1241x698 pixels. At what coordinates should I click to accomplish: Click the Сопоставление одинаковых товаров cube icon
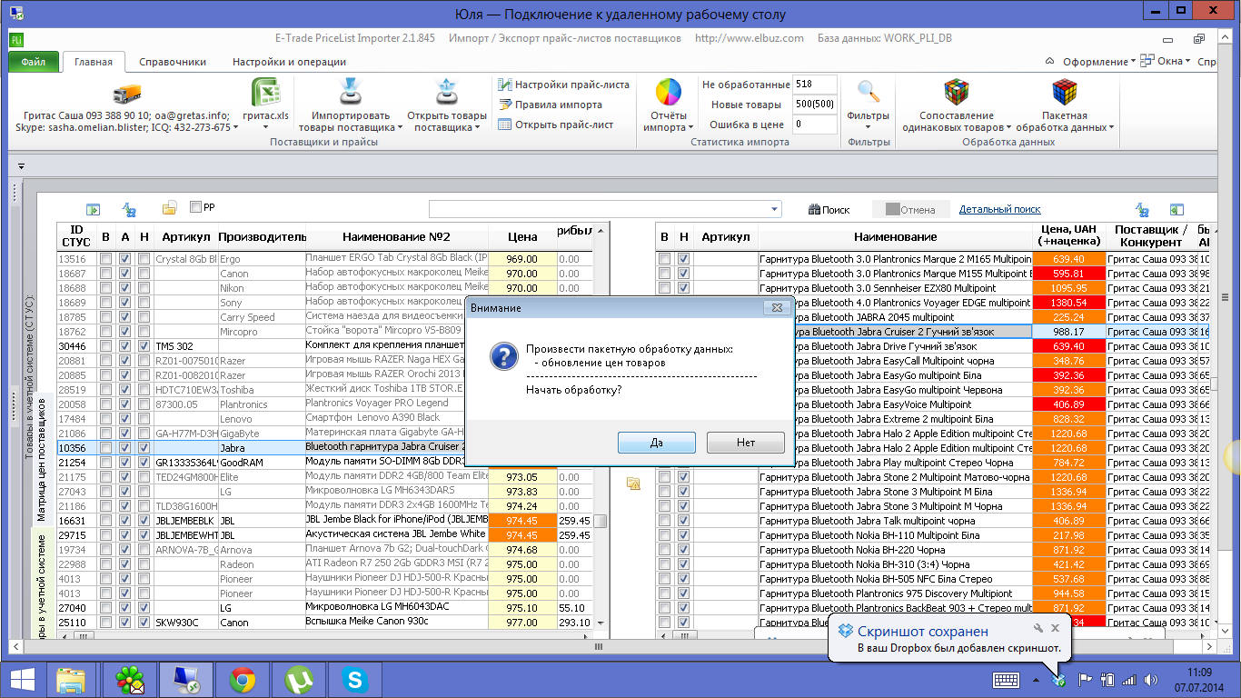956,93
